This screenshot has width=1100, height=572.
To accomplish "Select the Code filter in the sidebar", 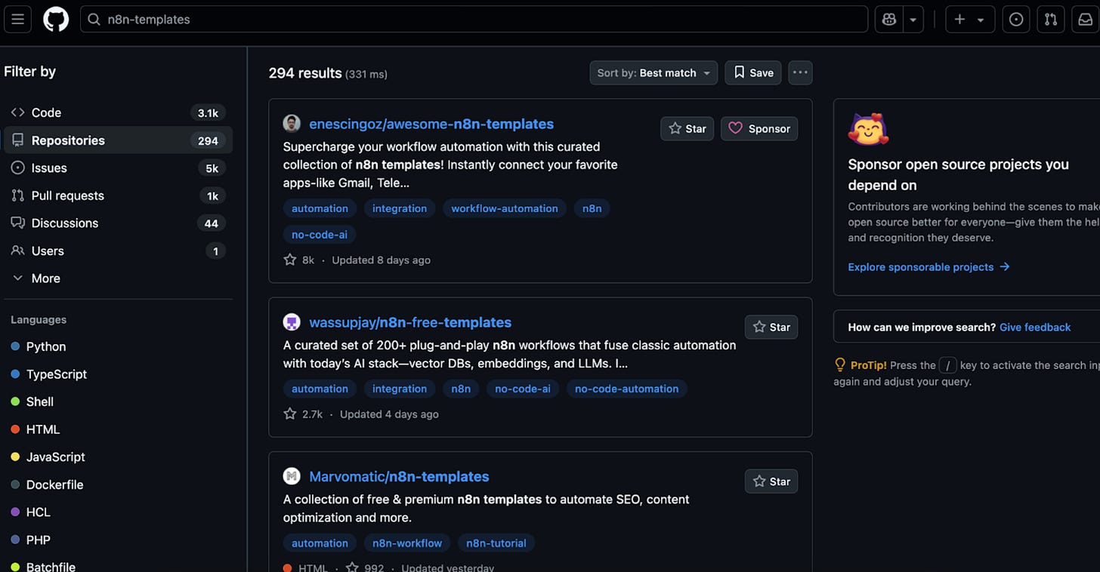I will click(118, 112).
